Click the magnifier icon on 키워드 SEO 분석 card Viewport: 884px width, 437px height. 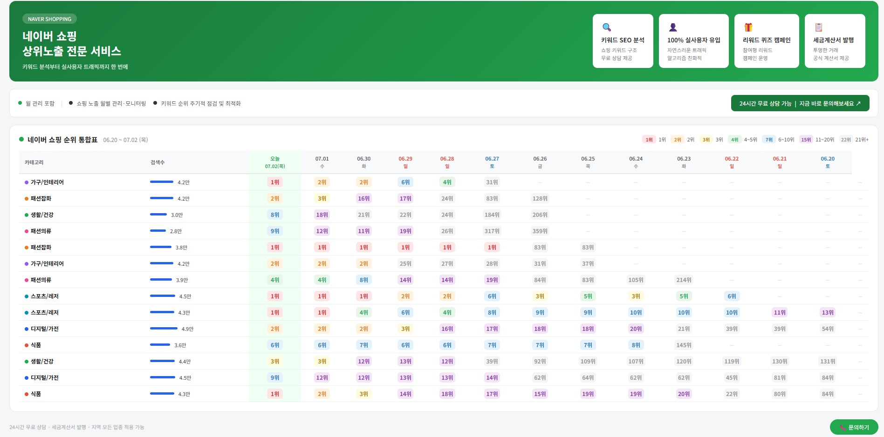coord(606,27)
